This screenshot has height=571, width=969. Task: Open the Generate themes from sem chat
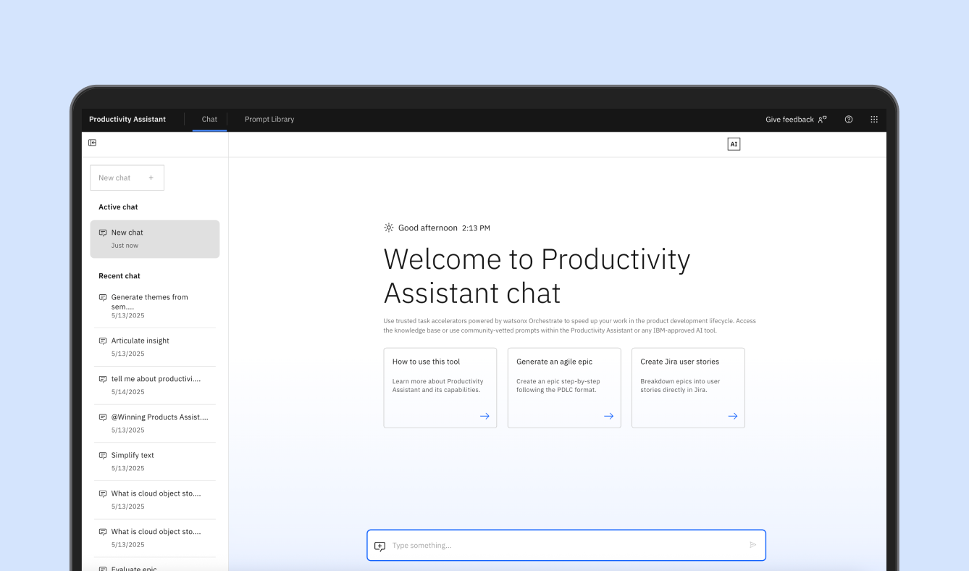(x=155, y=307)
